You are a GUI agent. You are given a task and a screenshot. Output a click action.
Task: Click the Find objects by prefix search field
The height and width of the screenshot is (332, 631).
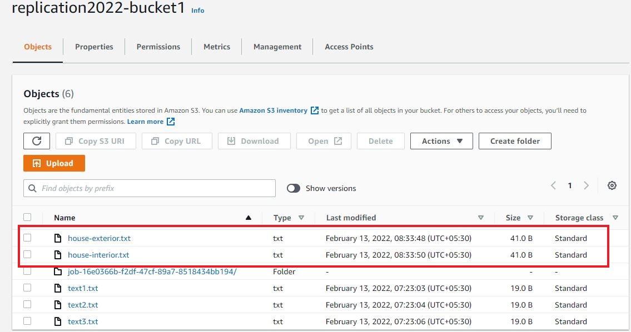(x=149, y=188)
